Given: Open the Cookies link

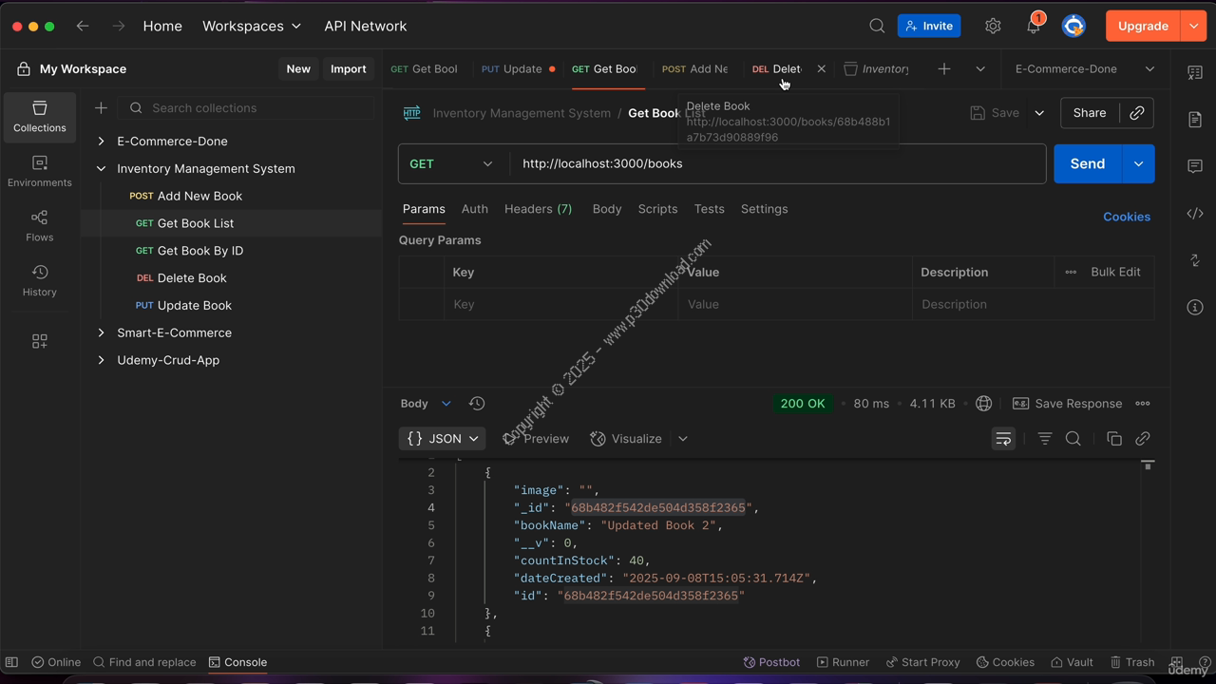Looking at the screenshot, I should [1126, 217].
